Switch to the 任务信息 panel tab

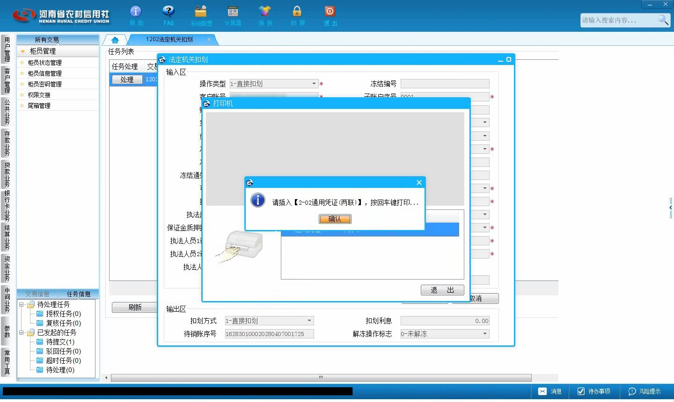(x=79, y=294)
